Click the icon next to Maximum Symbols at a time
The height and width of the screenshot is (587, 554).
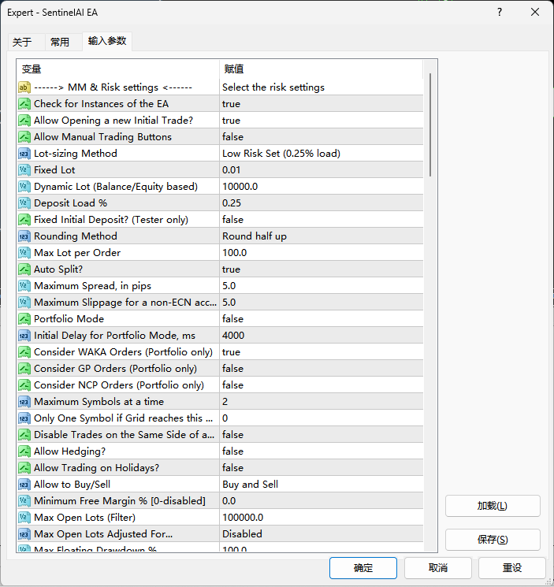[24, 402]
